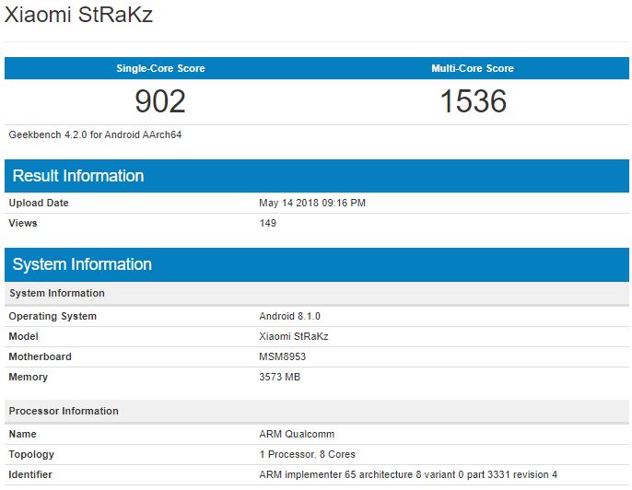632x490 pixels.
Task: Click the Identifier row label
Action: (30, 474)
